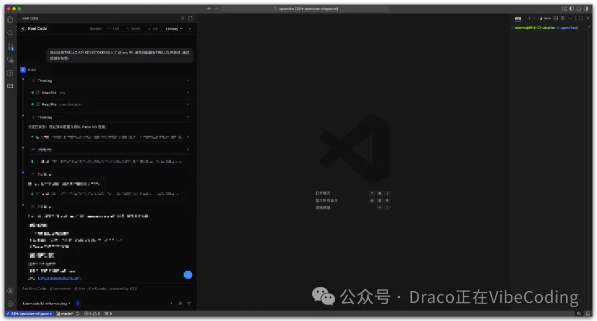The width and height of the screenshot is (597, 321).
Task: Click the trash icon to kill terminal
Action: click(x=563, y=18)
